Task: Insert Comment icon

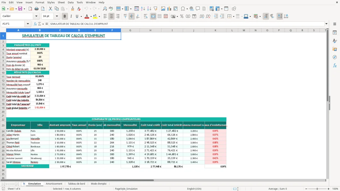Action: coord(198,9)
